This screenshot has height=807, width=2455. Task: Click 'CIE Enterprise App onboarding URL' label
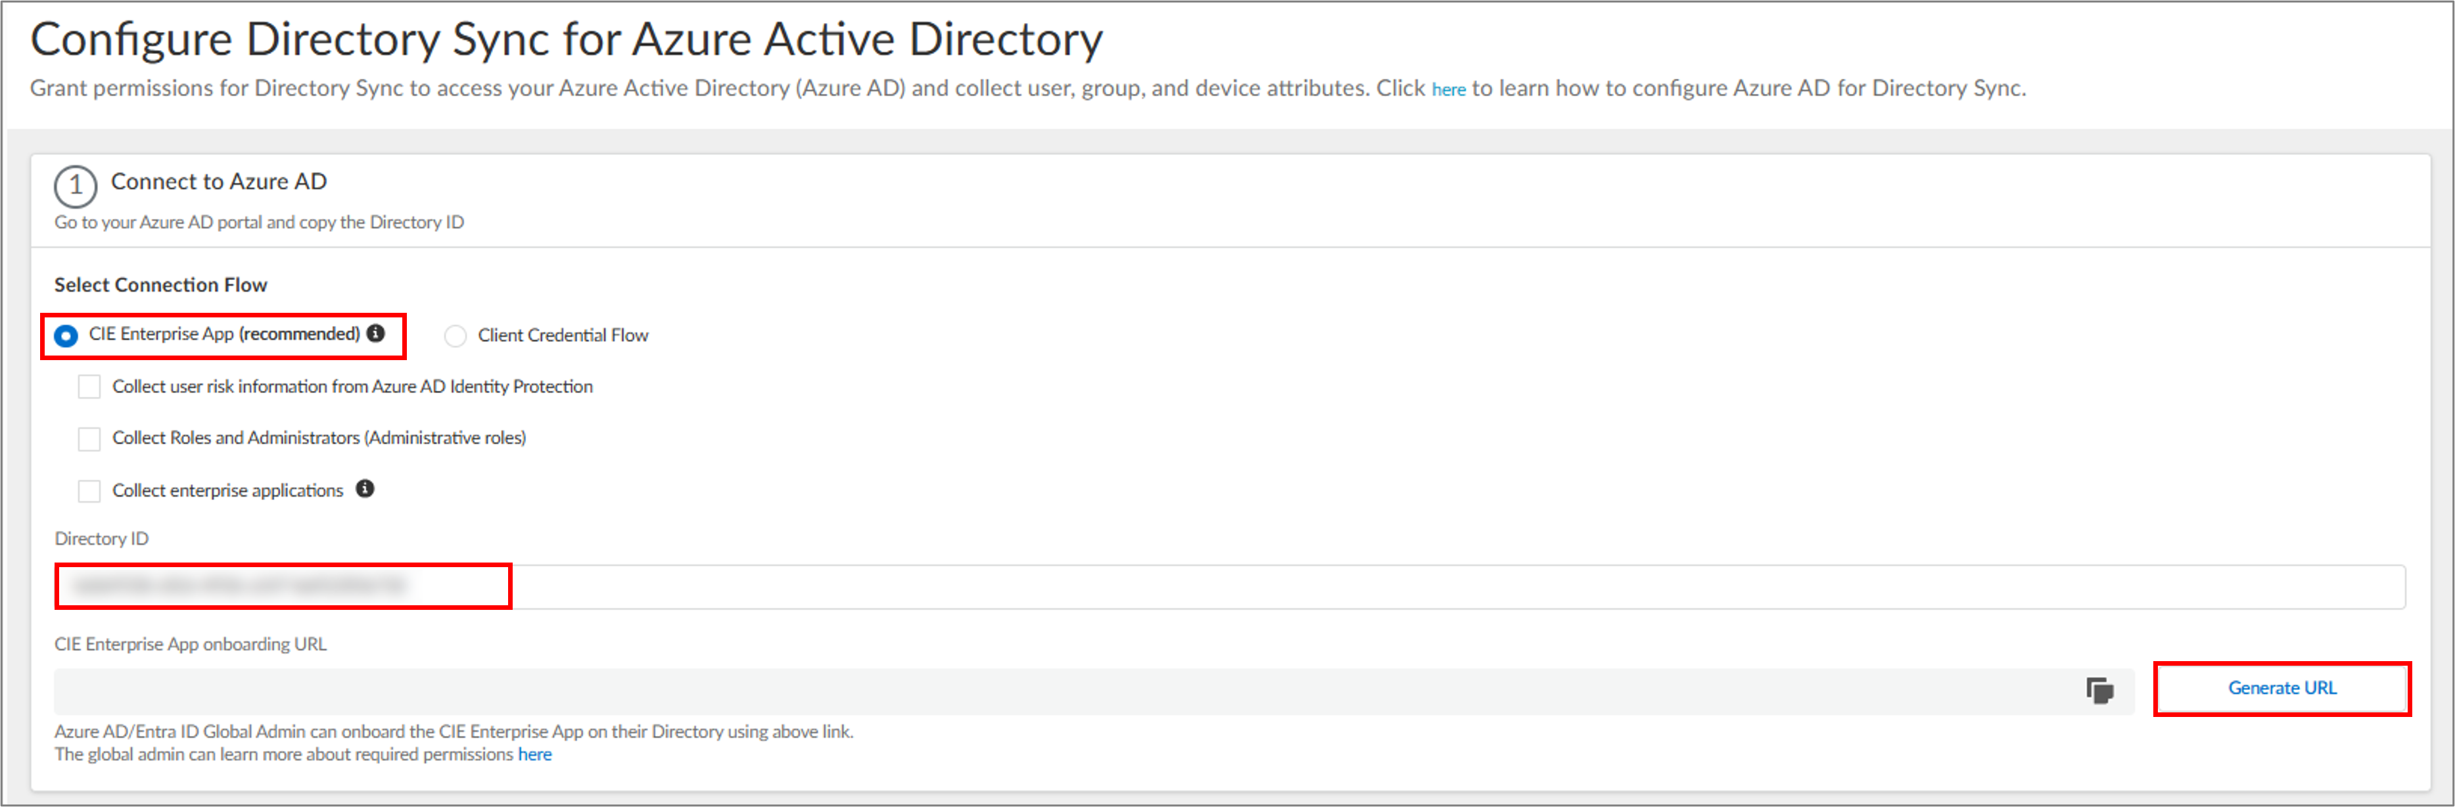191,644
